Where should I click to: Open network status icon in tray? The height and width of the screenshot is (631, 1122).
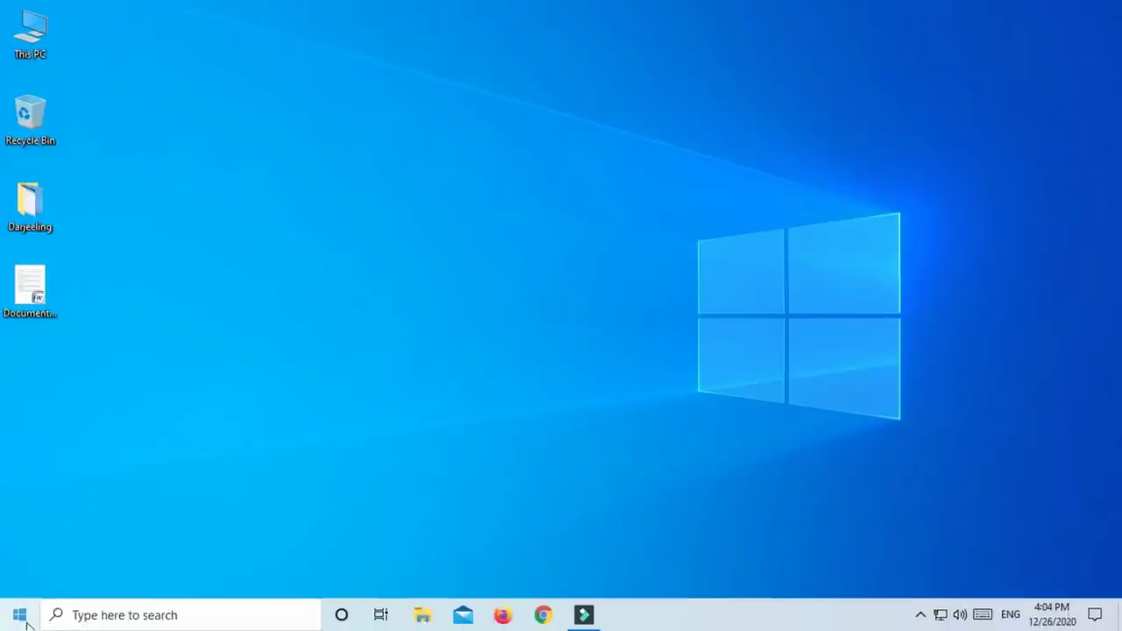click(940, 614)
